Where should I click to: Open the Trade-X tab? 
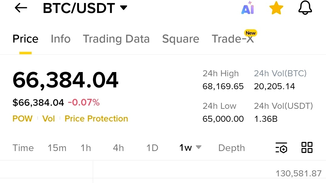(233, 39)
